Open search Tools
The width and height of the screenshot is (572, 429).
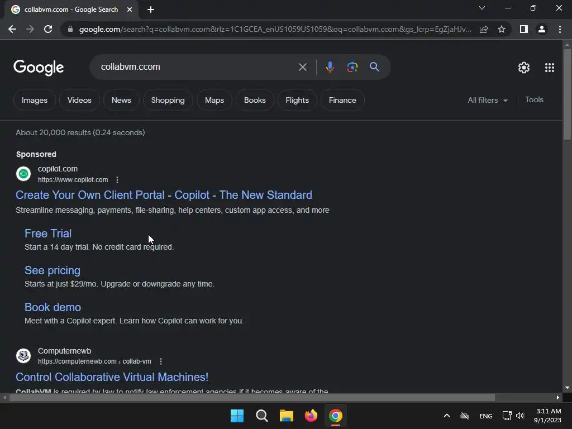pos(534,99)
